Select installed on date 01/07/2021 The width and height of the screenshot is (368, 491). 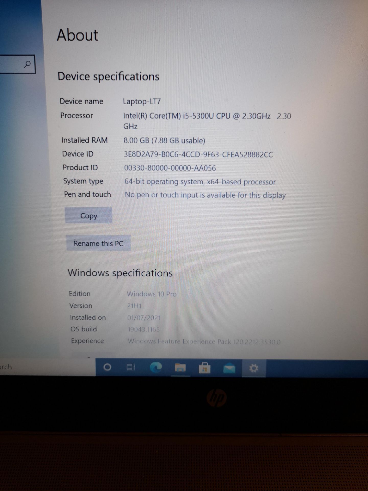(x=144, y=318)
